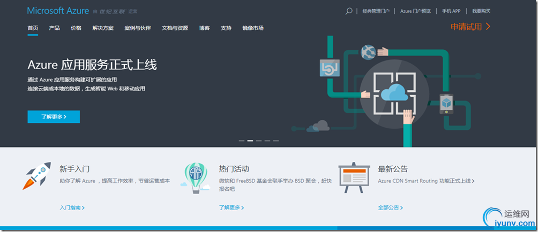
Task: Click the mobile phone icon in hero graphic
Action: (x=446, y=105)
